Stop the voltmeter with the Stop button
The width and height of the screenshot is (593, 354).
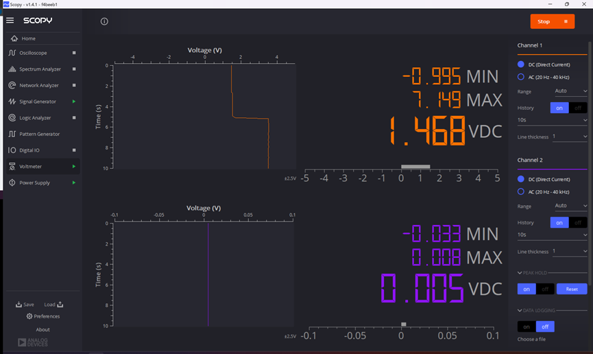click(x=552, y=21)
